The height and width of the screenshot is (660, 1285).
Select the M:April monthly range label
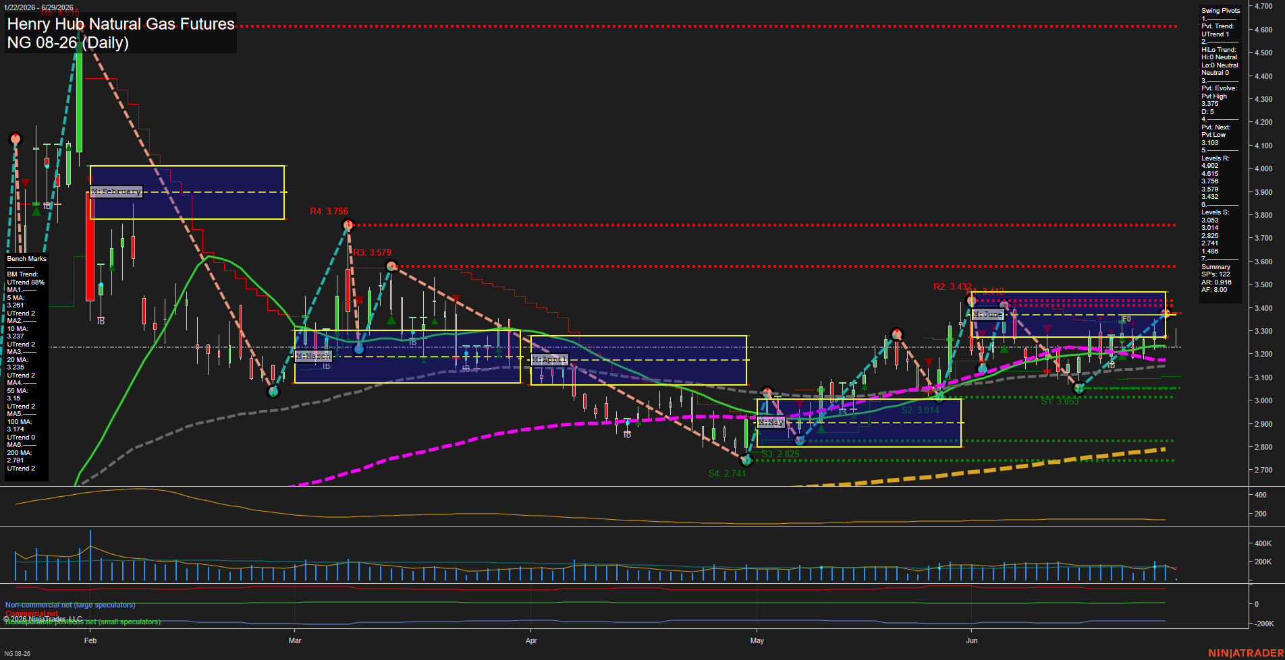click(549, 359)
